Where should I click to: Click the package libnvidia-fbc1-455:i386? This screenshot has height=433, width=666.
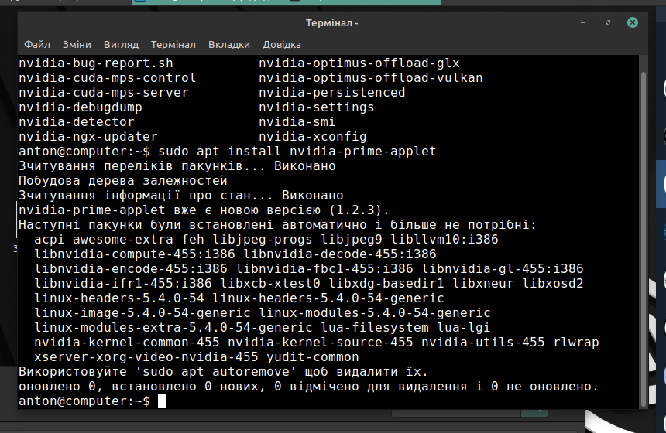[x=324, y=269]
